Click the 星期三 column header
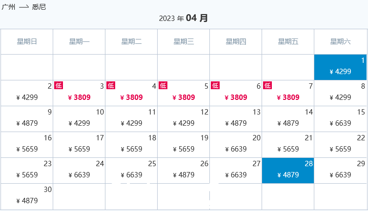368x211 pixels. [184, 42]
